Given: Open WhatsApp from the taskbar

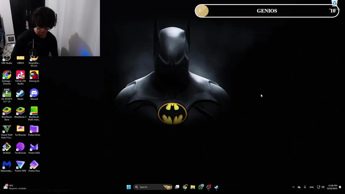Looking at the screenshot, I should tap(201, 187).
